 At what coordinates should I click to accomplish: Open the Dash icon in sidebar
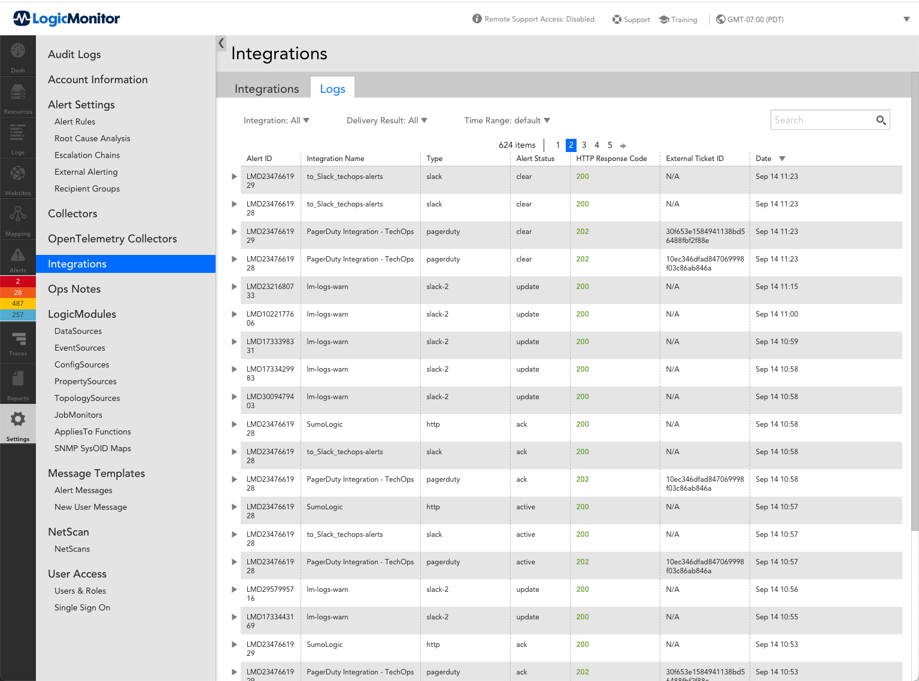[18, 55]
